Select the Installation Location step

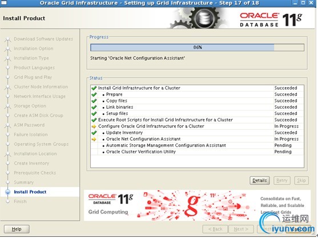pos(35,154)
